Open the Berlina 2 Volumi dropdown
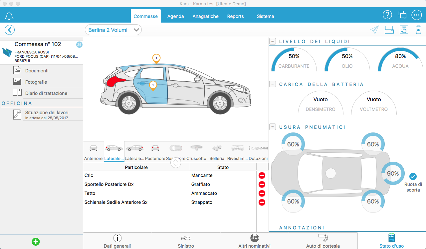The width and height of the screenshot is (426, 249). point(113,30)
